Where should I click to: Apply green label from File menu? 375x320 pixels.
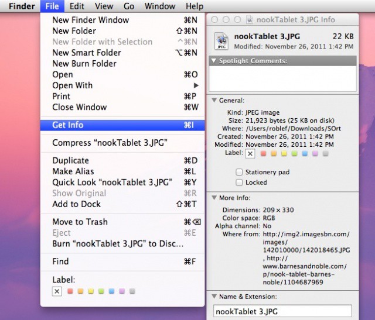pyautogui.click(x=101, y=291)
